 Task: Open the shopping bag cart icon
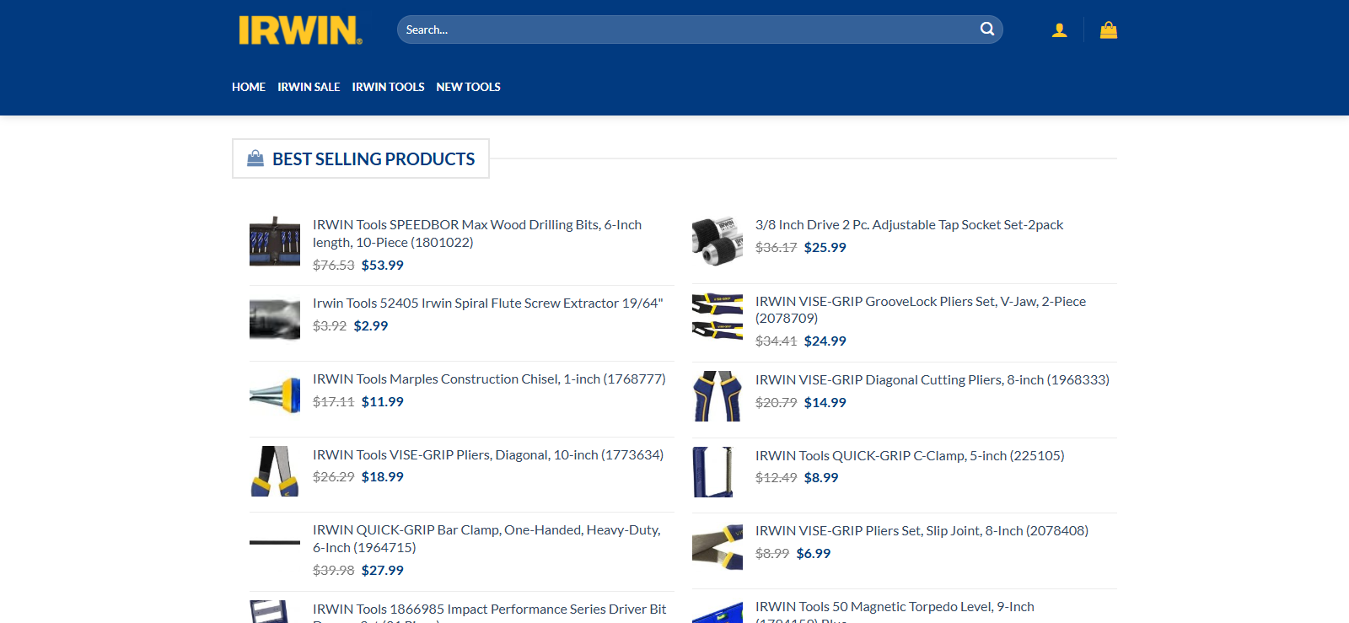(x=1108, y=30)
